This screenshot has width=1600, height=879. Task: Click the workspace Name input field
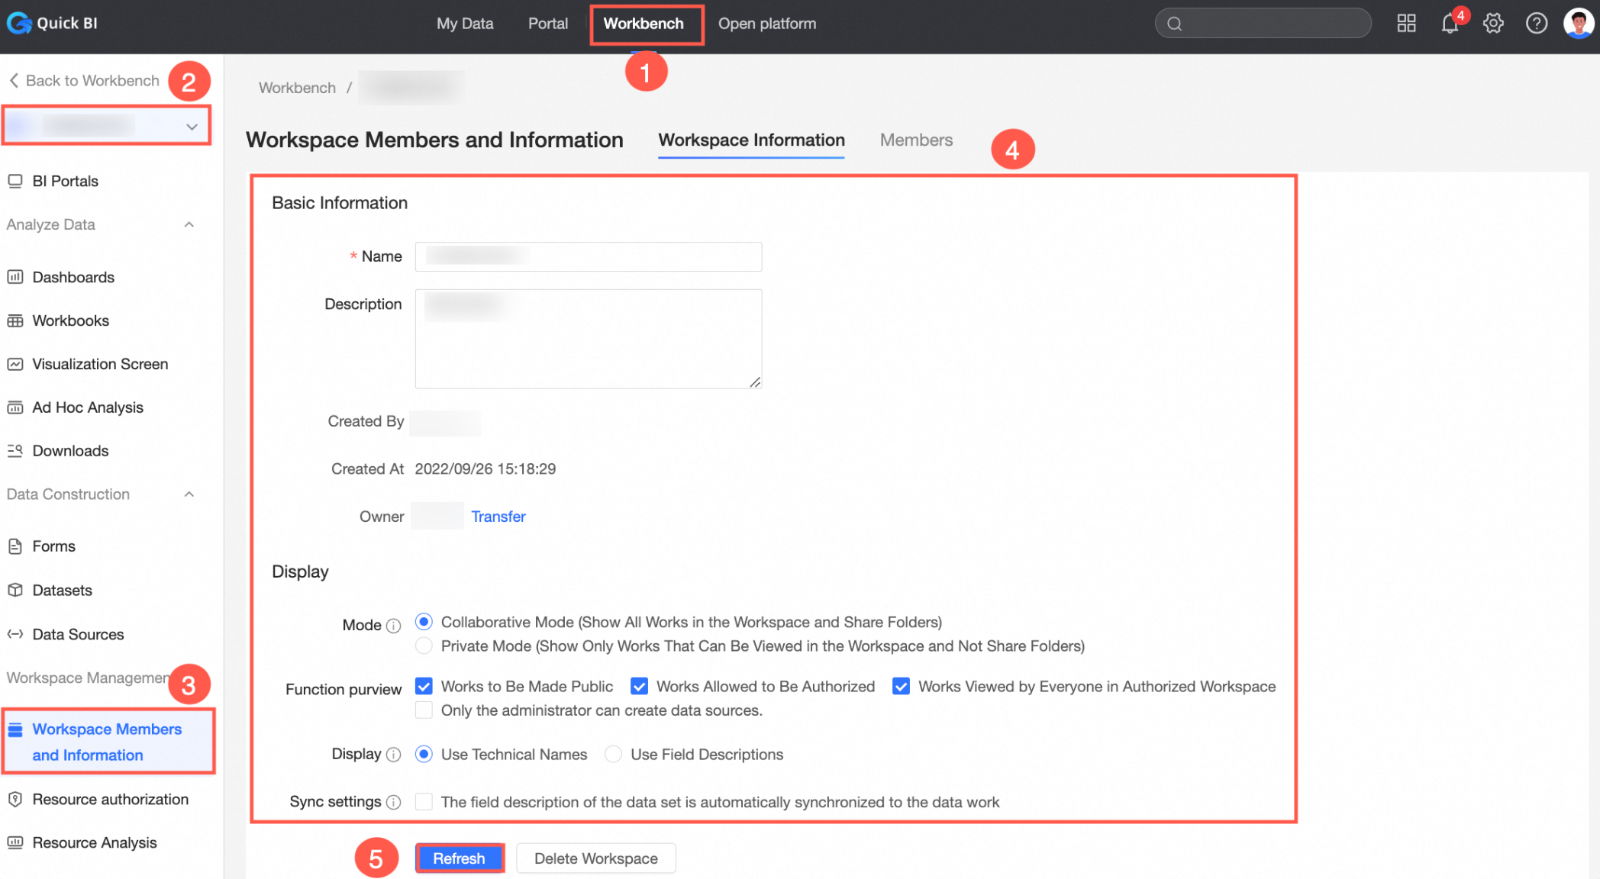coord(588,256)
